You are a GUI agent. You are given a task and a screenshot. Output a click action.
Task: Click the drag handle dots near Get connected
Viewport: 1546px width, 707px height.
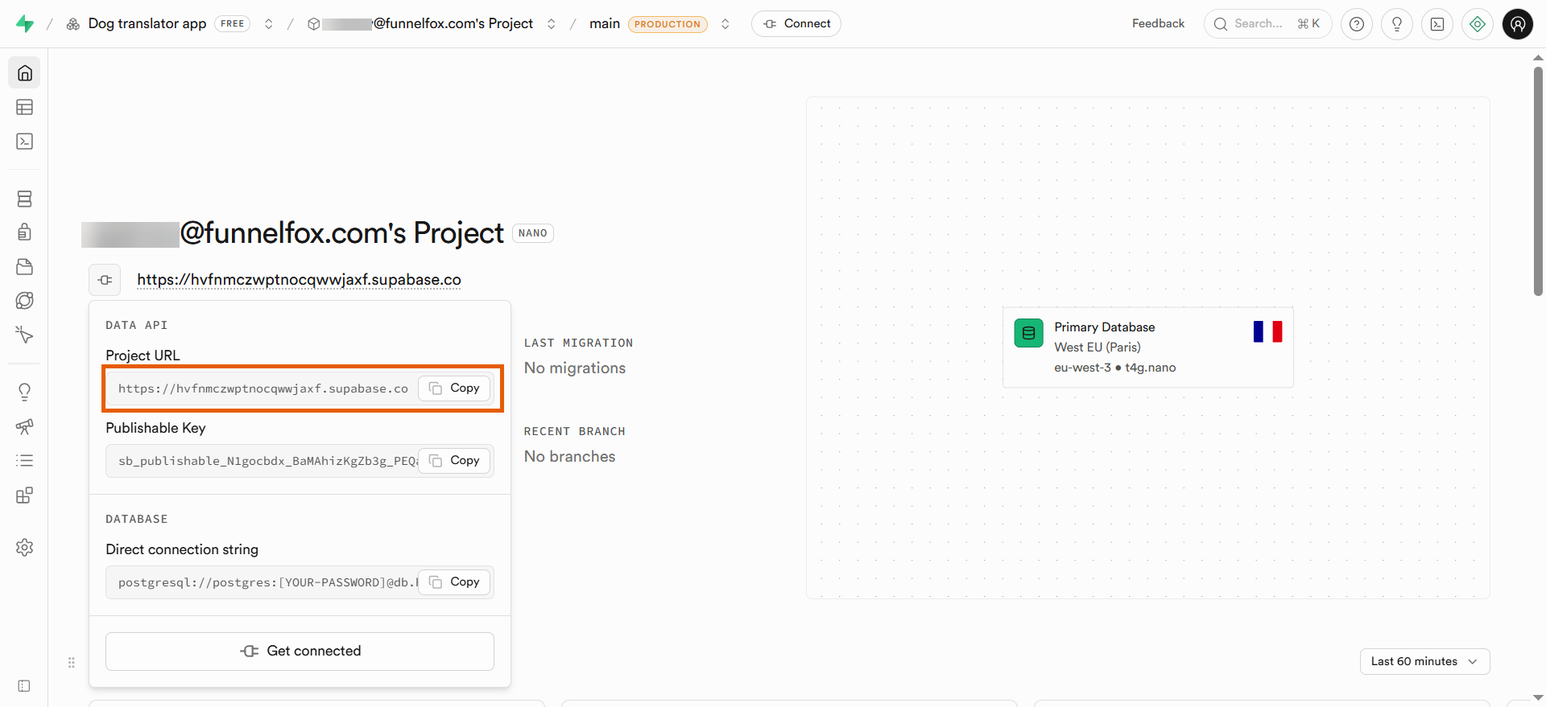[72, 663]
